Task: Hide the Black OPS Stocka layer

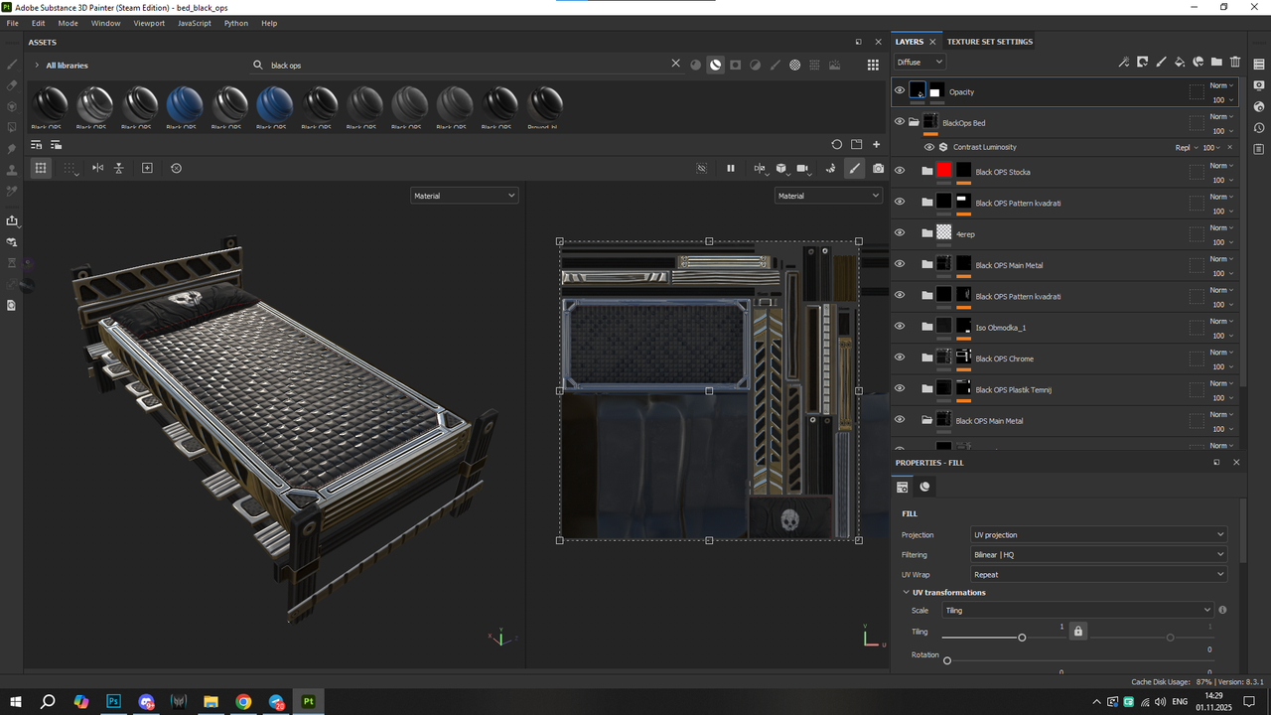Action: click(x=900, y=171)
